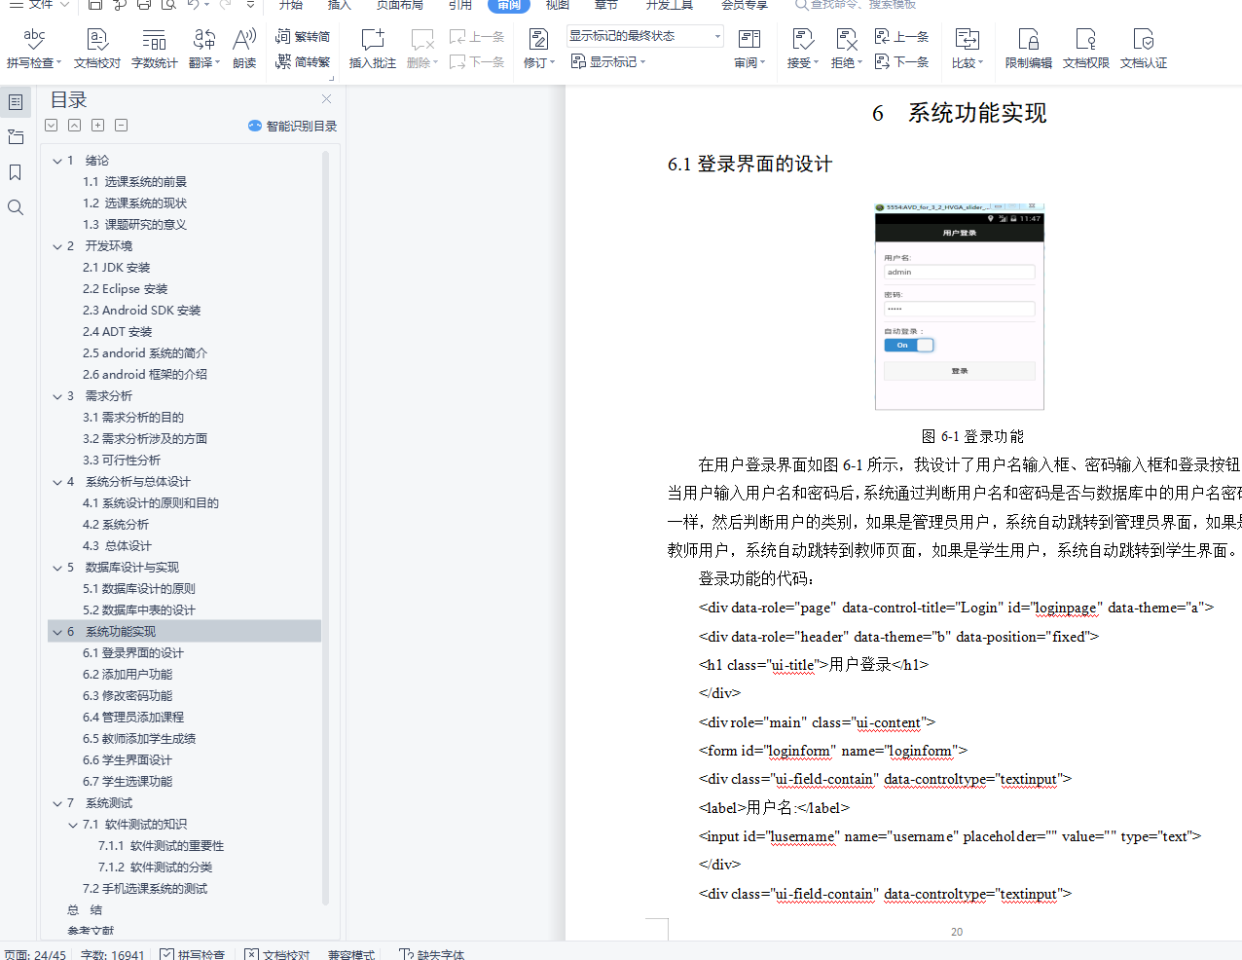
Task: Click word count 16941 in status bar
Action: (112, 954)
